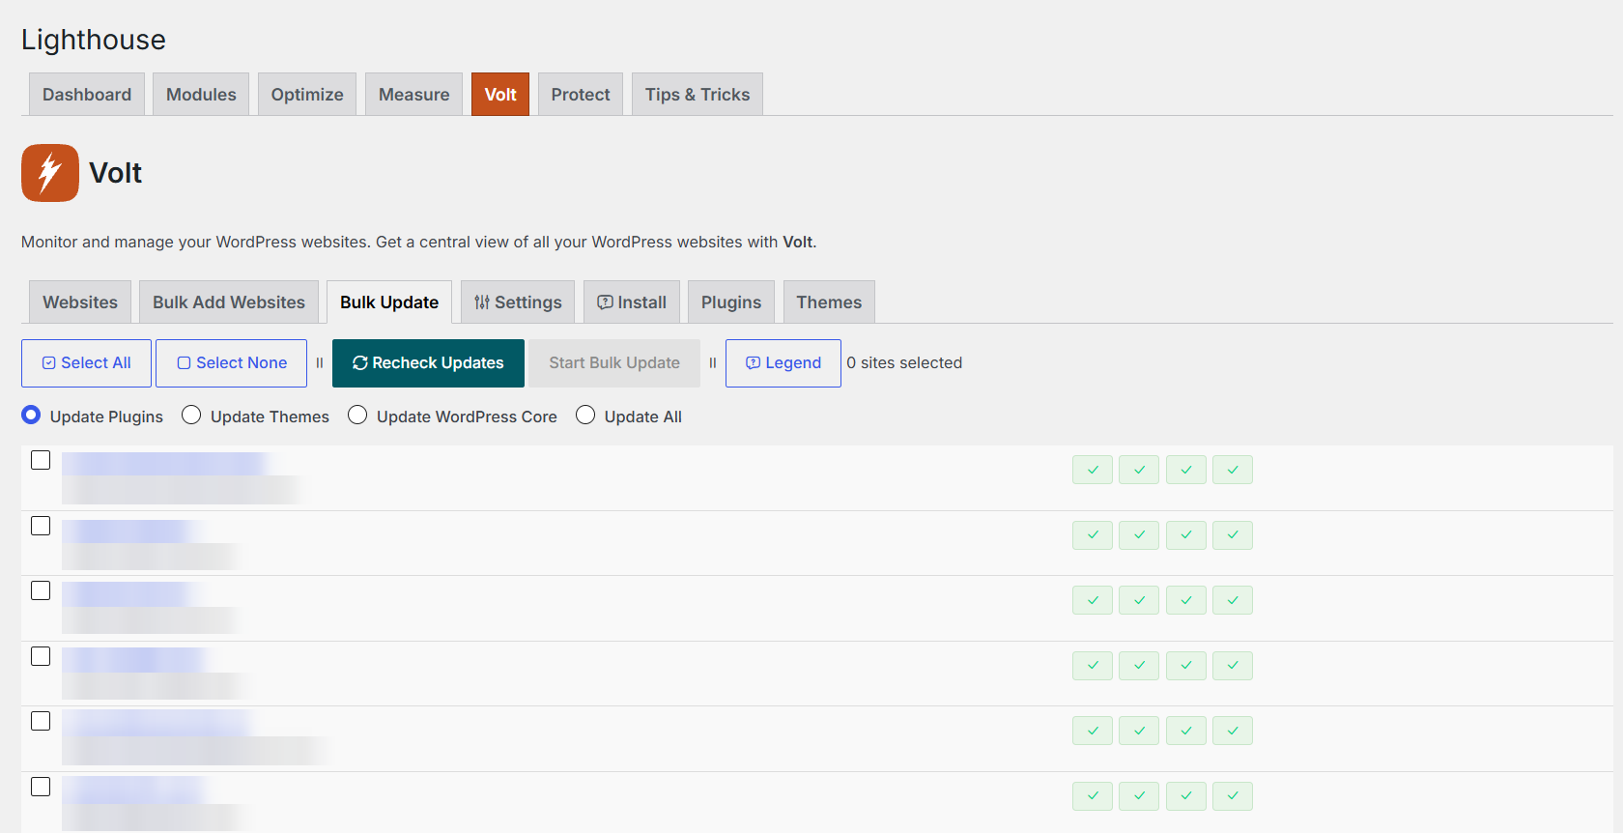
Task: Open Tips & Tricks tab
Action: [x=698, y=95]
